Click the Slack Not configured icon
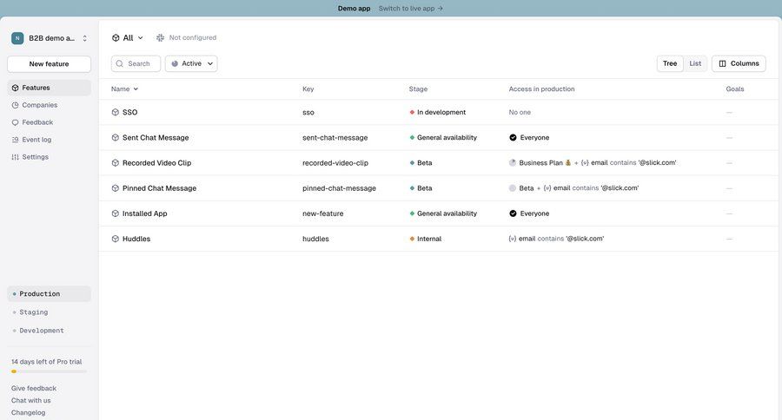Image resolution: width=782 pixels, height=420 pixels. click(x=160, y=38)
